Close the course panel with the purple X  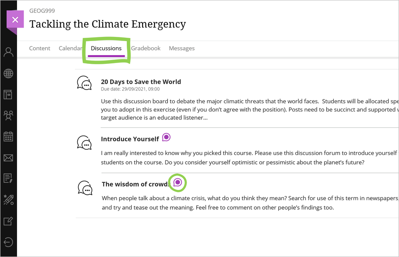15,19
